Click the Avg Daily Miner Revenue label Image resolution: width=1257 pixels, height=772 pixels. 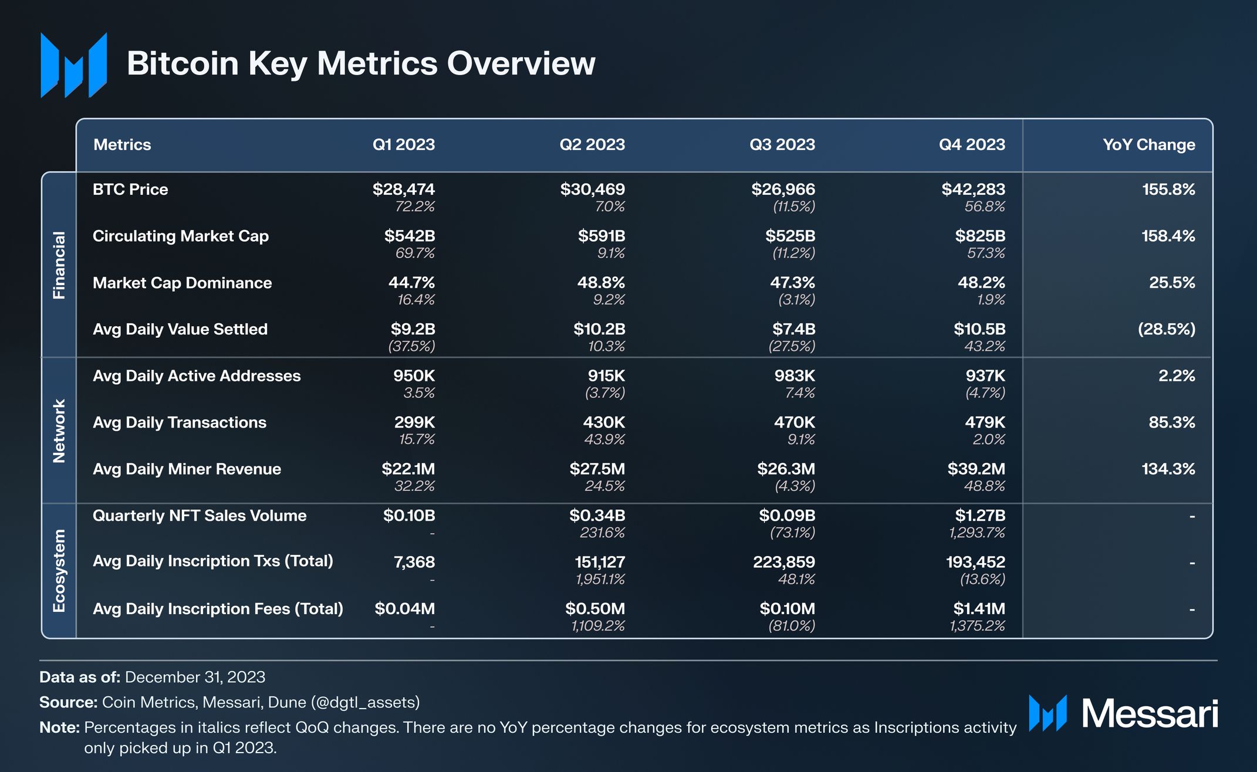tap(187, 469)
